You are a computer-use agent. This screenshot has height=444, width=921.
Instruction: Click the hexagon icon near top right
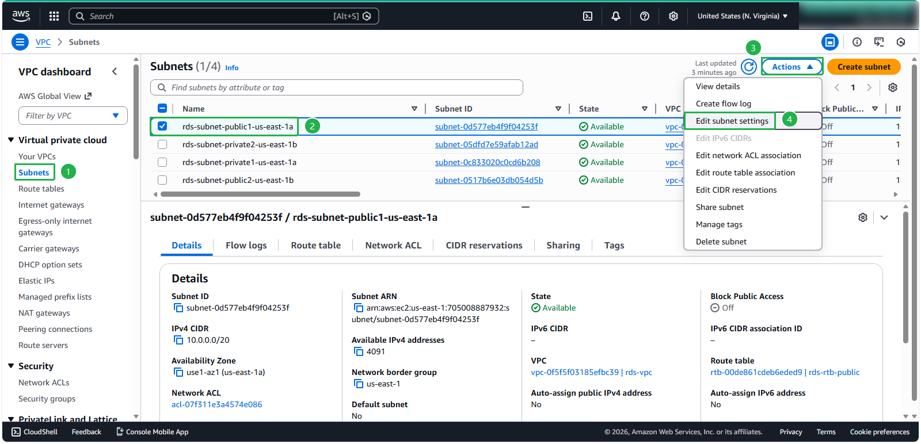click(901, 42)
